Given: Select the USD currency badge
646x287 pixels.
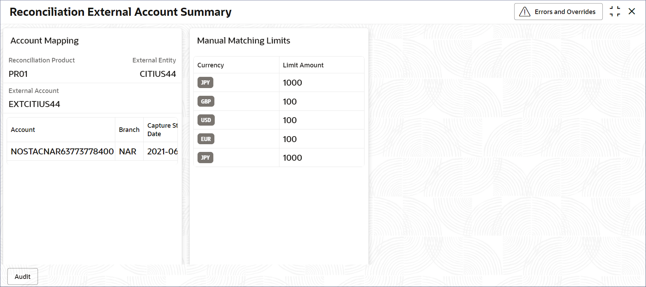Looking at the screenshot, I should tap(206, 120).
